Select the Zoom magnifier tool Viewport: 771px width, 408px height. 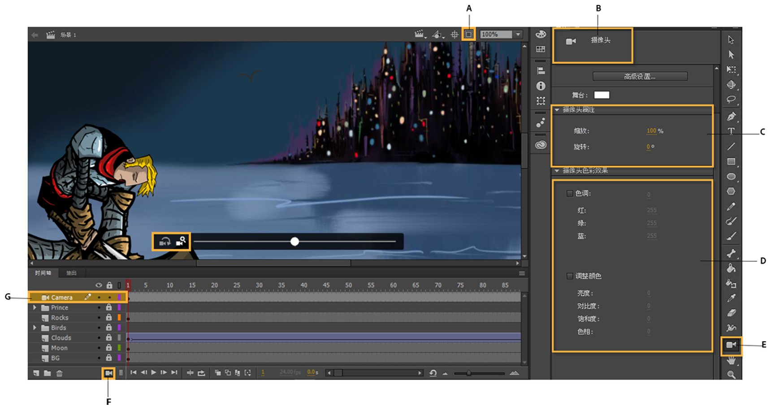[731, 374]
